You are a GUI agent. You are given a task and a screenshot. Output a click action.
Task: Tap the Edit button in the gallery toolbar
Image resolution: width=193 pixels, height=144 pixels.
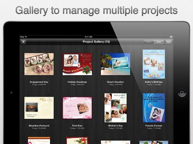[168, 42]
